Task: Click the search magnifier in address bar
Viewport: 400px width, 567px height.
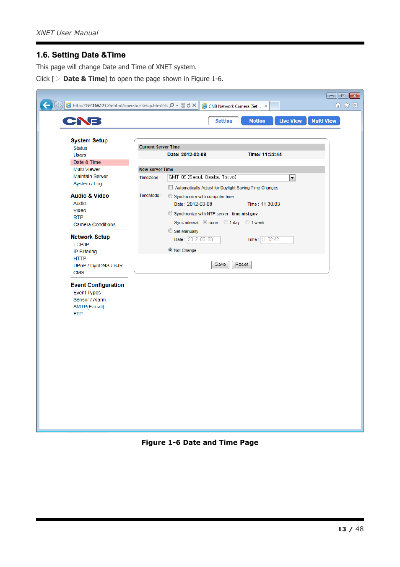Action: pos(172,105)
